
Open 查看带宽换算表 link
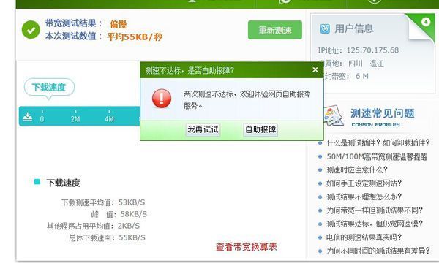[x=247, y=247]
